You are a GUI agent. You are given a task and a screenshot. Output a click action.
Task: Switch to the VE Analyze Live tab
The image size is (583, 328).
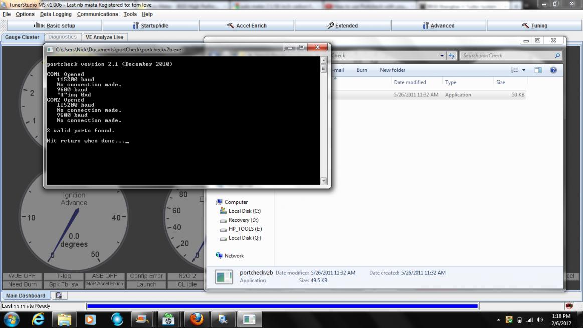tap(104, 37)
